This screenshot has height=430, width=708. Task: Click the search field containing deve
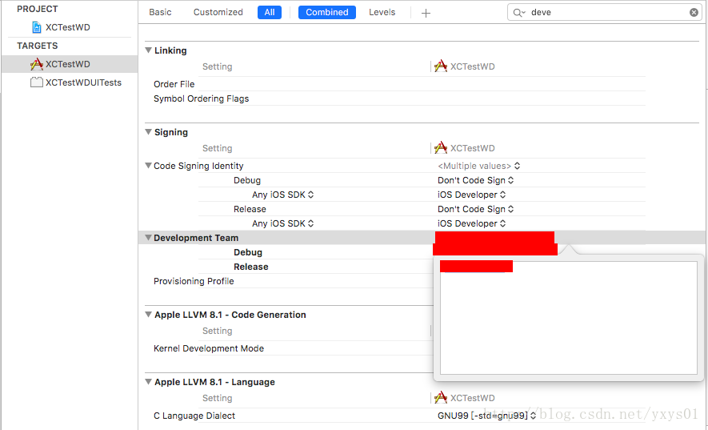605,13
